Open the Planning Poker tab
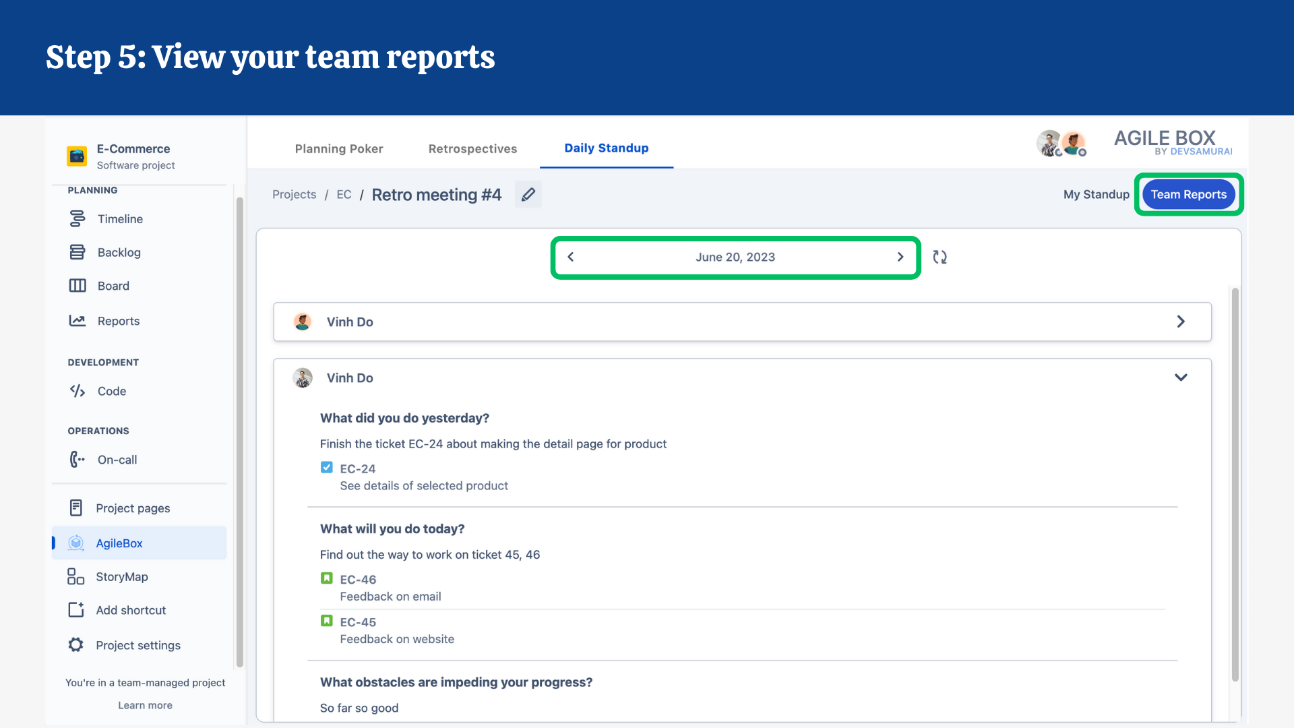This screenshot has width=1294, height=728. click(x=339, y=148)
